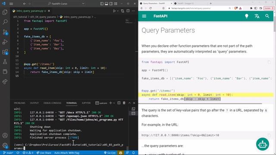Open the Source Control view

coord(5,32)
